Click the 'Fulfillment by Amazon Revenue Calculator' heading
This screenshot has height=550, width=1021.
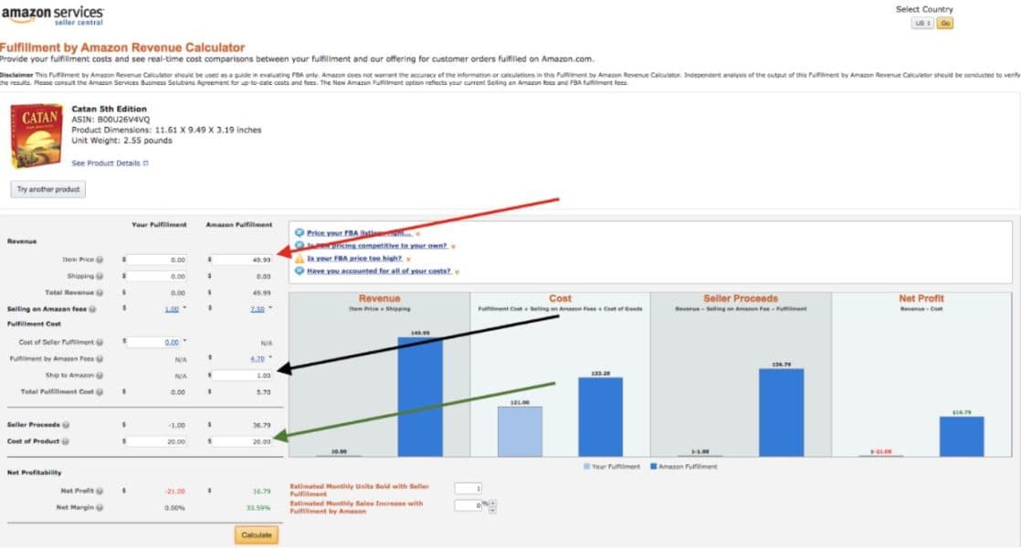[x=122, y=48]
